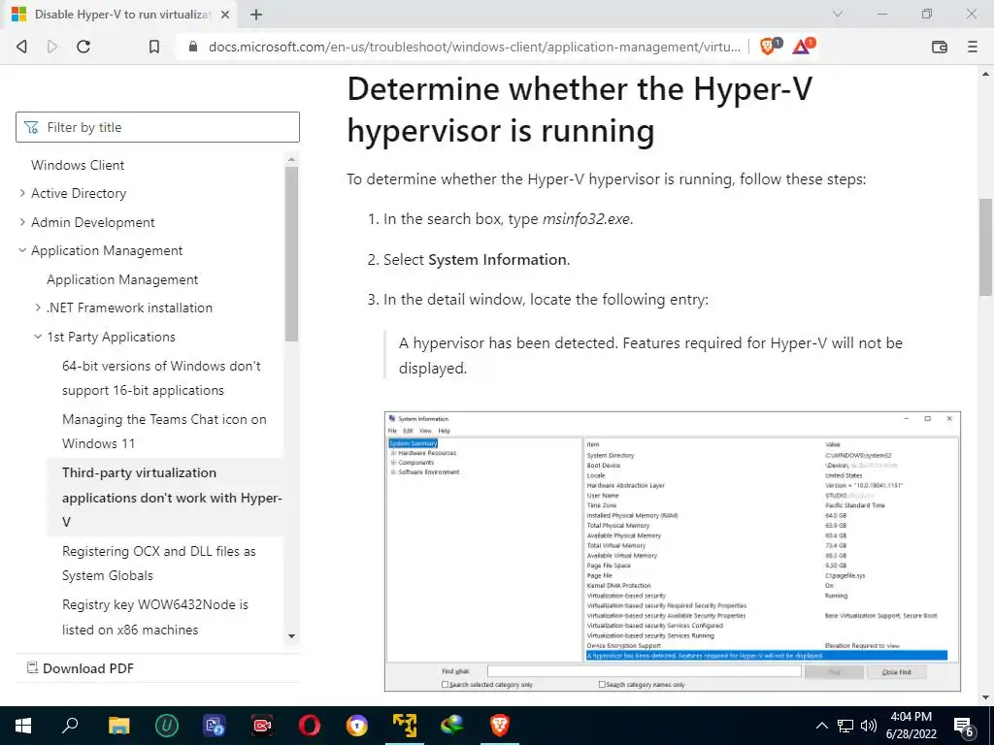
Task: Open the red screen recorder taskbar icon
Action: pyautogui.click(x=262, y=726)
